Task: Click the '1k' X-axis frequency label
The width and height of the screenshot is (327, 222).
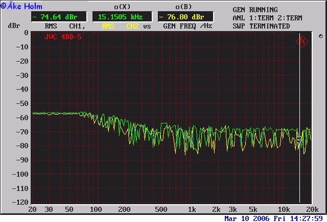Action: (192, 209)
